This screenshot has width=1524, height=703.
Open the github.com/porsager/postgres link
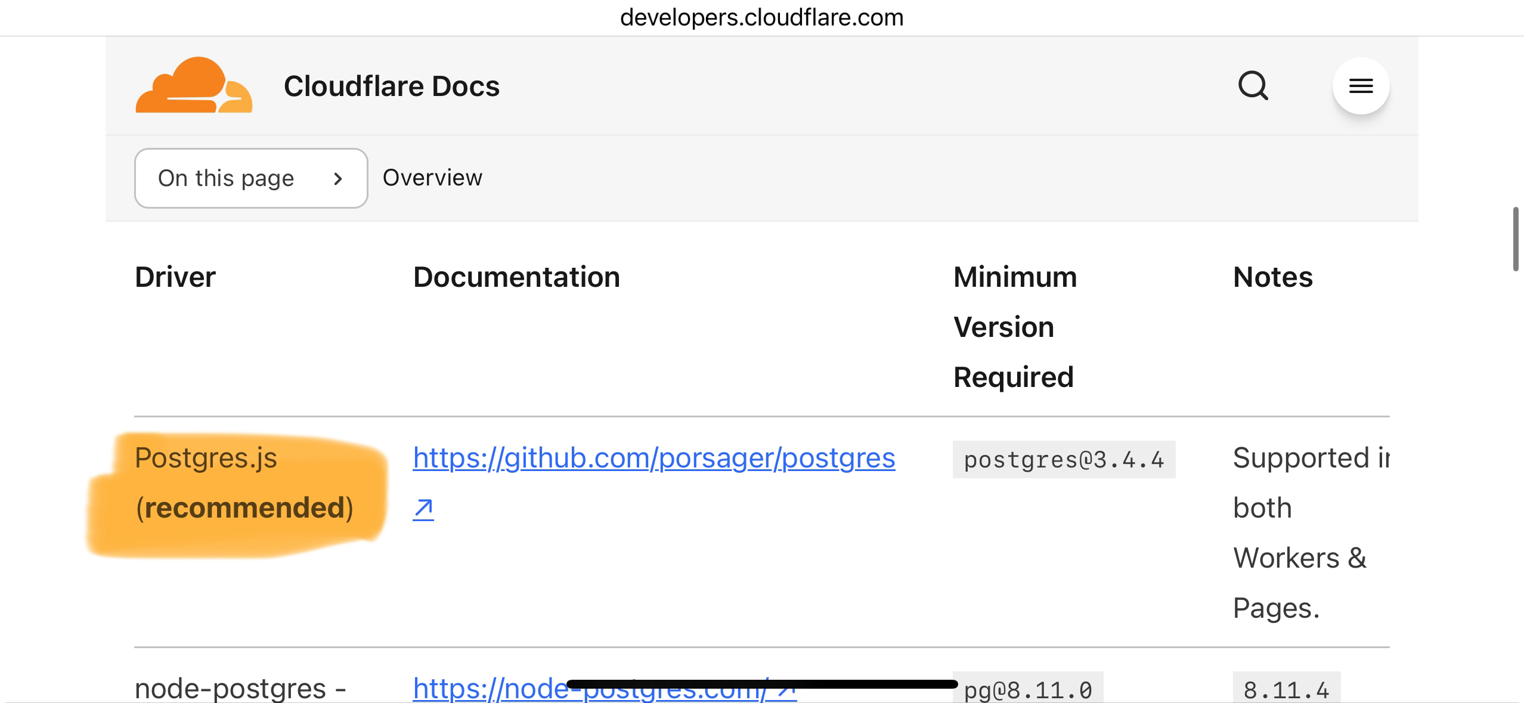(653, 458)
